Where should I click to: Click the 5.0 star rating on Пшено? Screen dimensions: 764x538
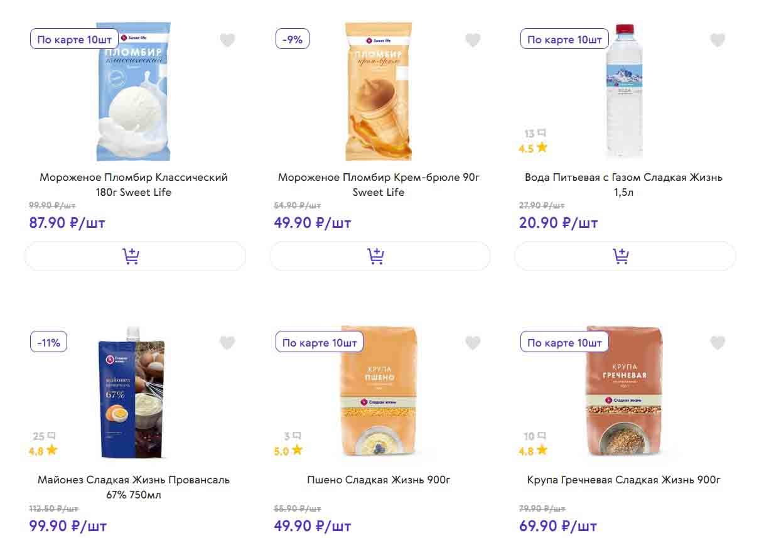coord(288,451)
